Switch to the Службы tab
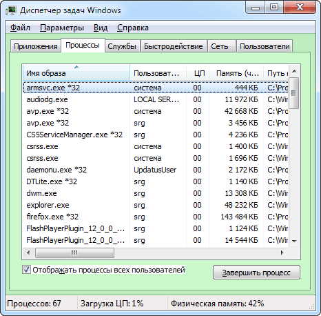 122,46
